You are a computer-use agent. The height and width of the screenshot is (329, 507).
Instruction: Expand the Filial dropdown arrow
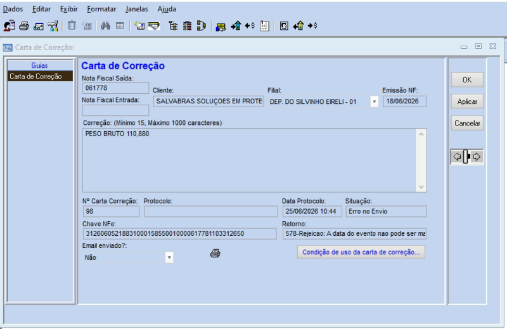[x=374, y=101]
